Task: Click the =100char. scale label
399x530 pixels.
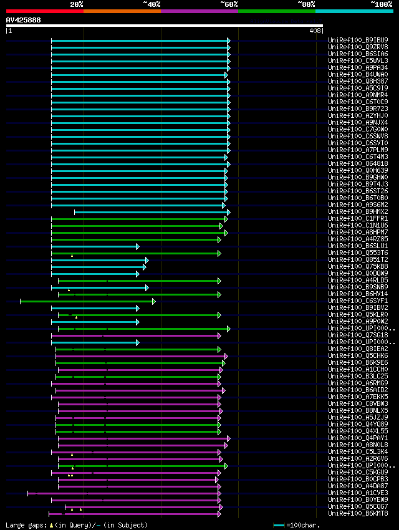Action: 303,525
